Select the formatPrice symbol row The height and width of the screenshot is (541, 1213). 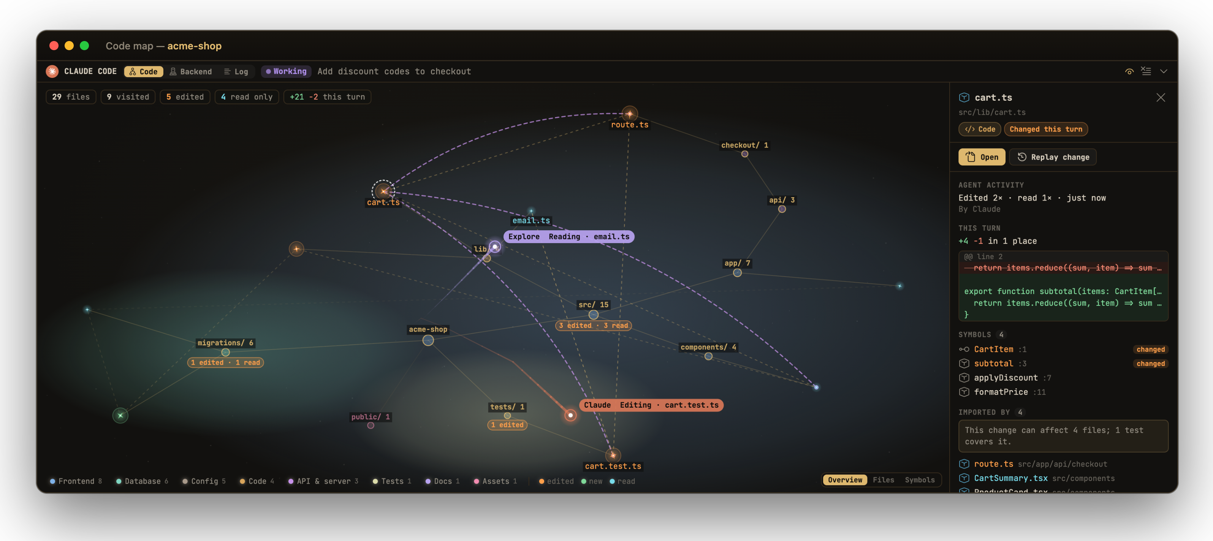point(1063,392)
